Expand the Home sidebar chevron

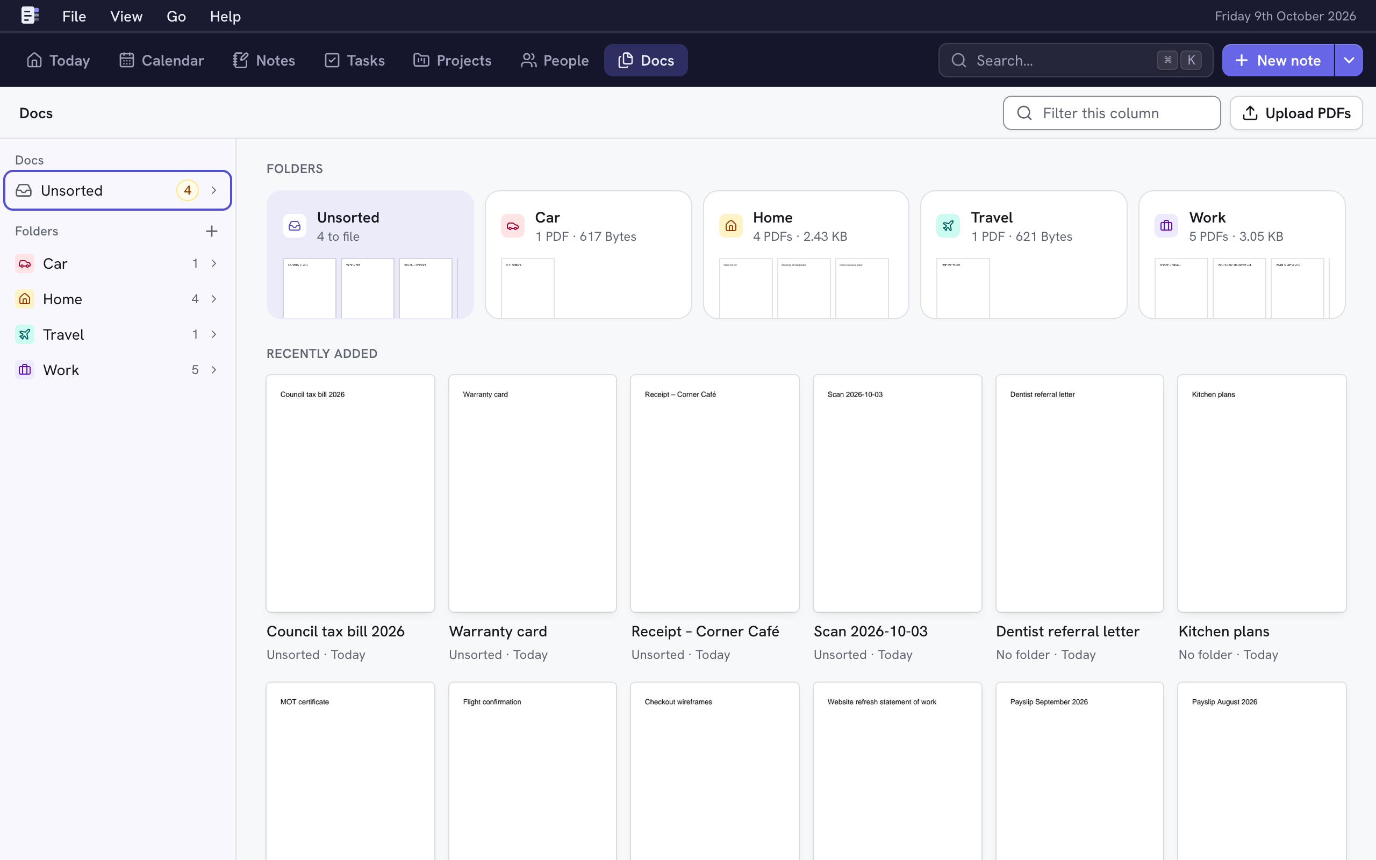coord(214,299)
